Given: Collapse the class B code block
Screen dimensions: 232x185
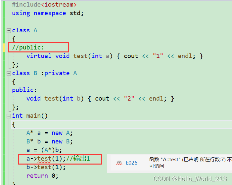Looking at the screenshot, I should pyautogui.click(x=9, y=73).
